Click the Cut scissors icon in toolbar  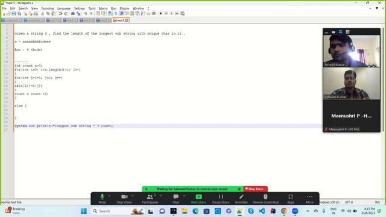click(42, 13)
